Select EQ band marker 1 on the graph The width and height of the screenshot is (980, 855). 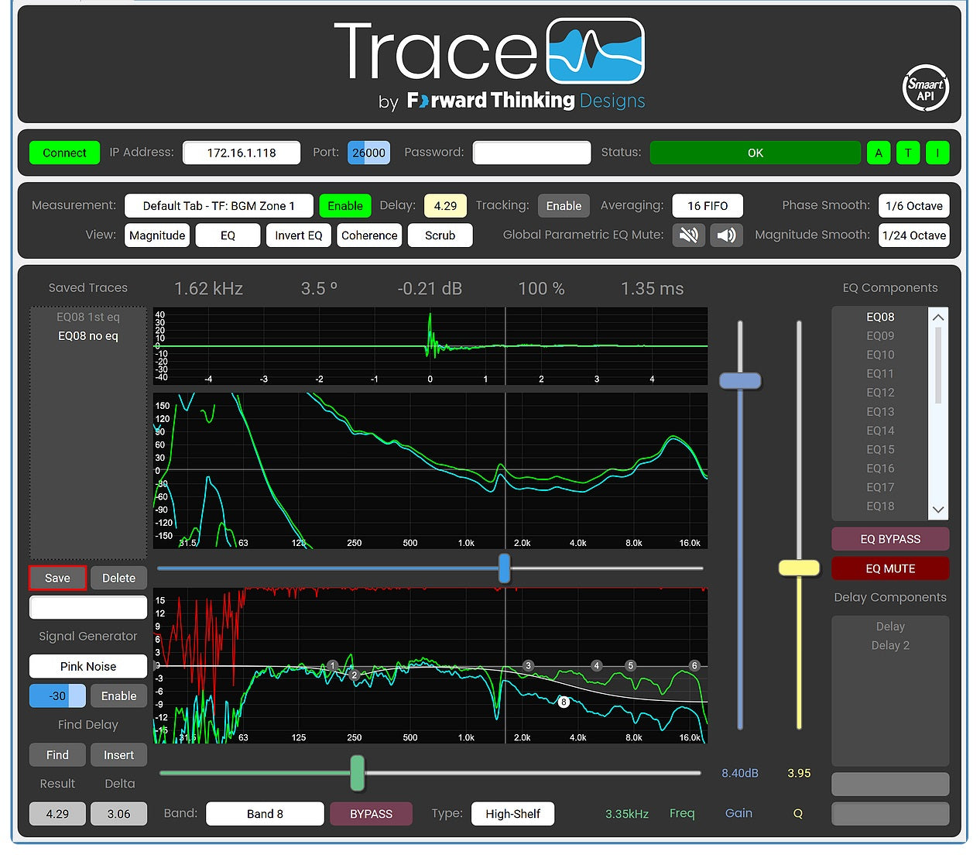(x=332, y=665)
